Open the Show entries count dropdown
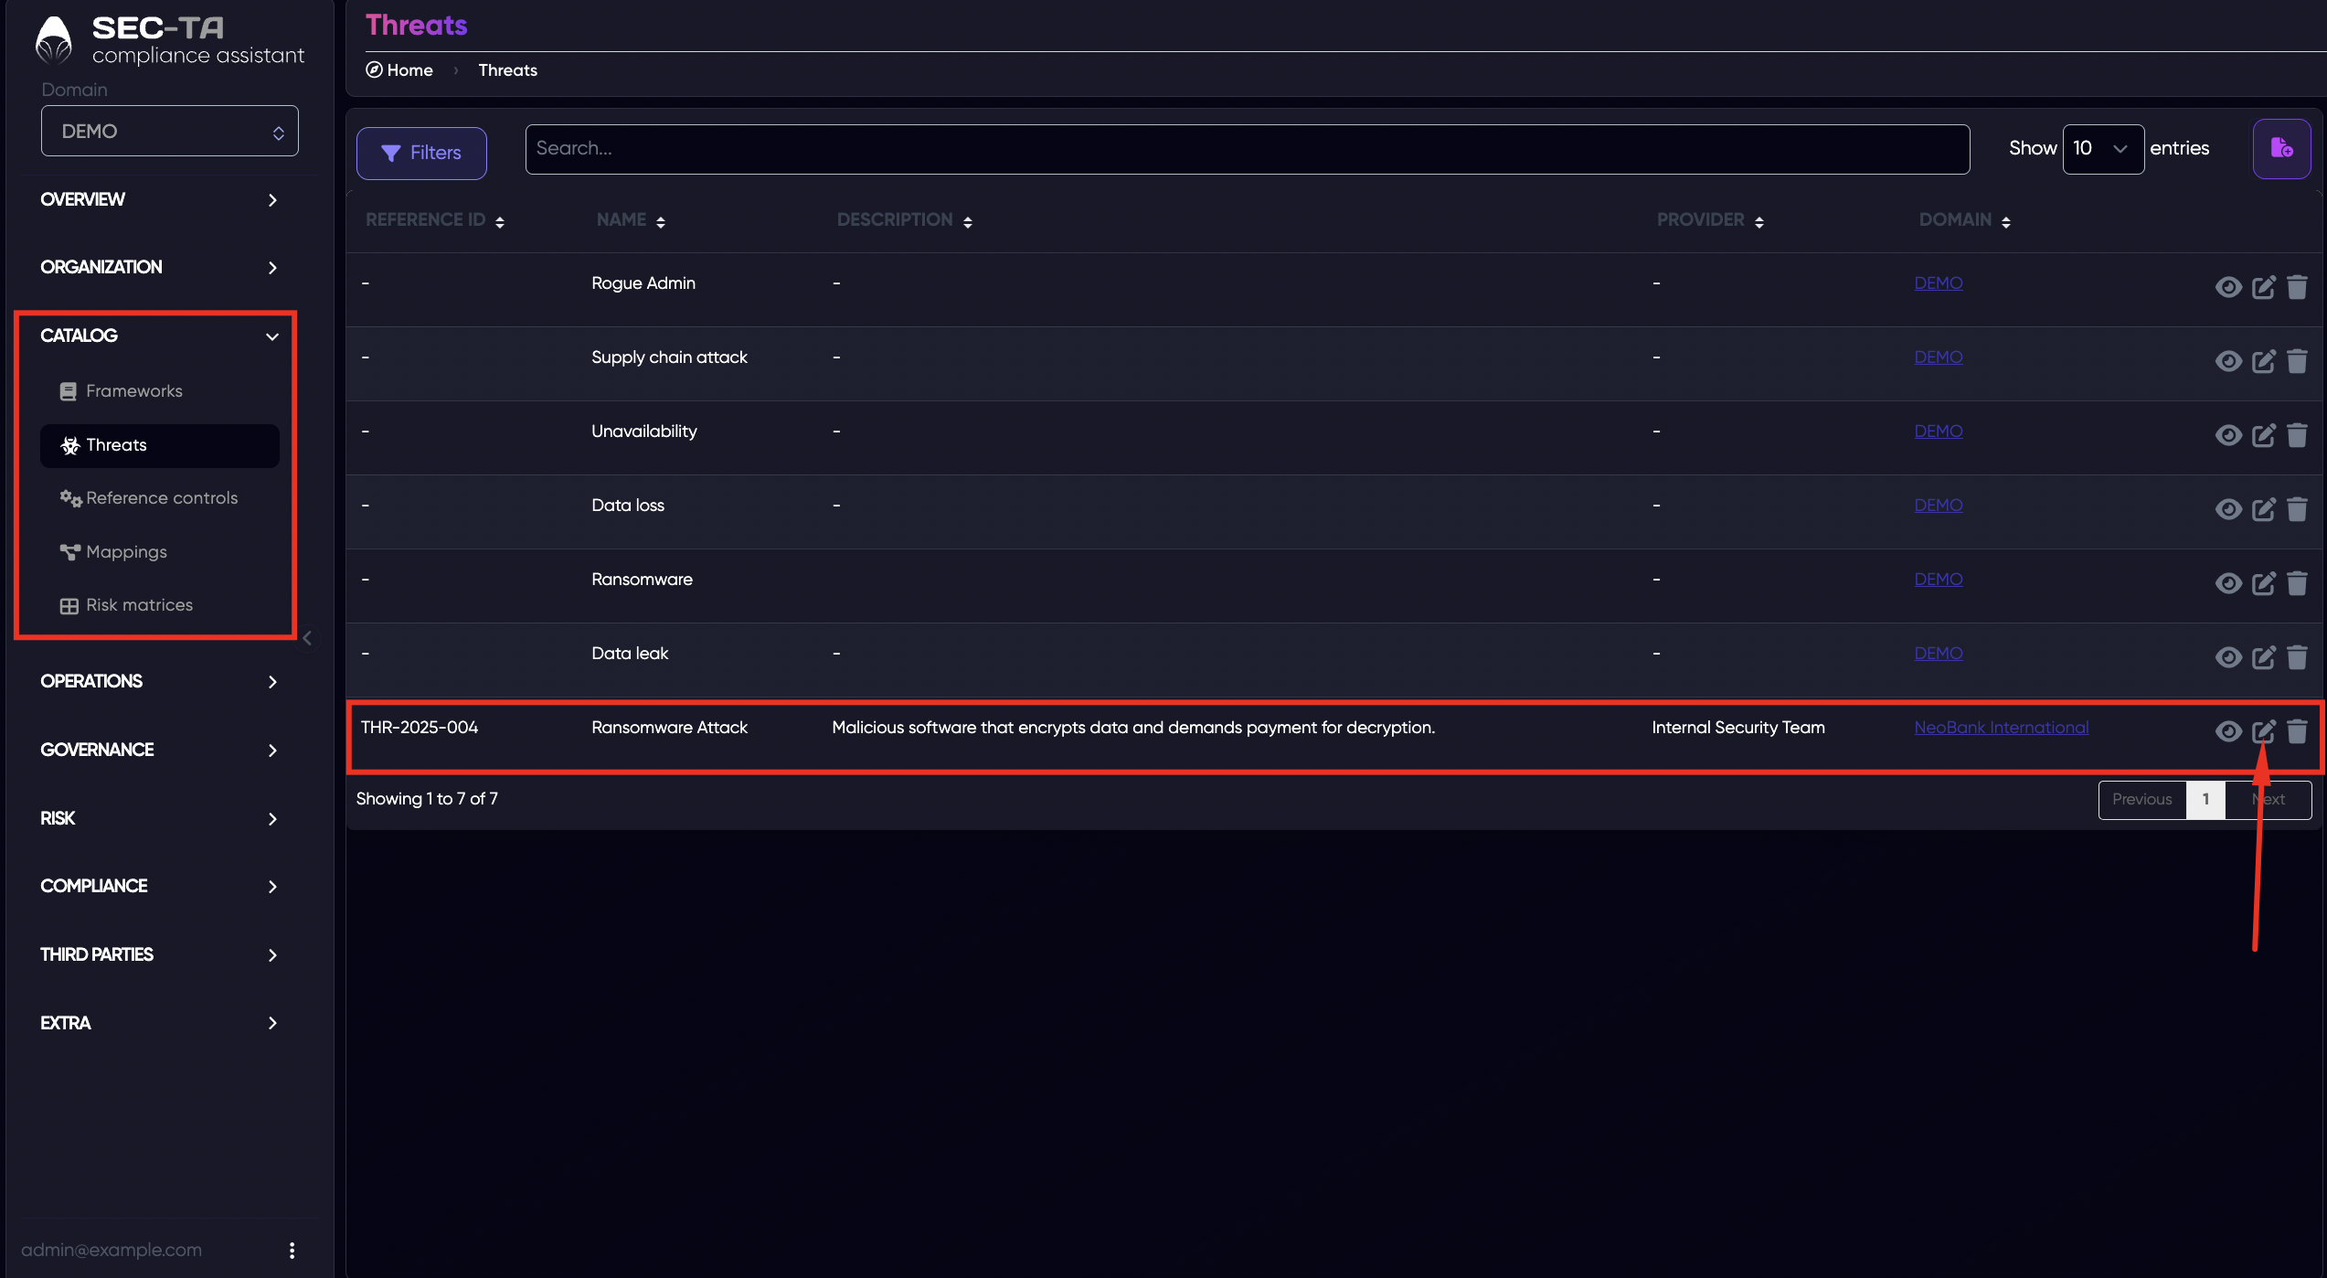2327x1278 pixels. tap(2102, 148)
